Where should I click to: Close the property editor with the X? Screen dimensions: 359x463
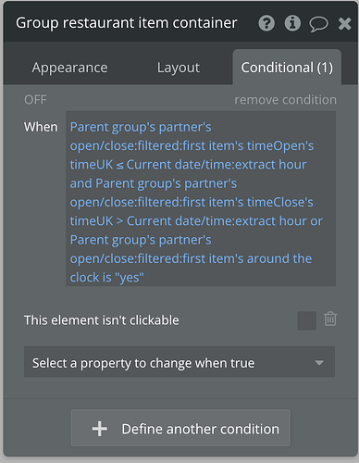point(344,24)
